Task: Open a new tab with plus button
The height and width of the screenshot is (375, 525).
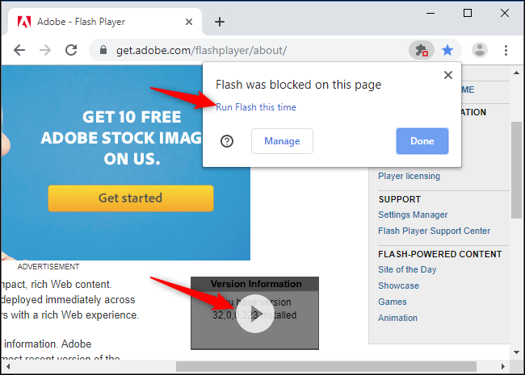Action: (x=220, y=22)
